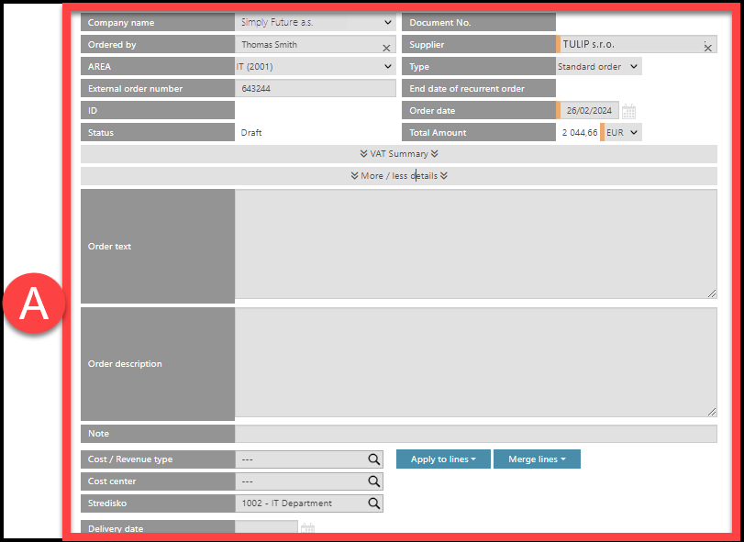
Task: Click the Status value Draft
Action: pos(251,133)
